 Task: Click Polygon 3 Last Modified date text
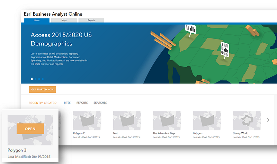tap(29, 157)
